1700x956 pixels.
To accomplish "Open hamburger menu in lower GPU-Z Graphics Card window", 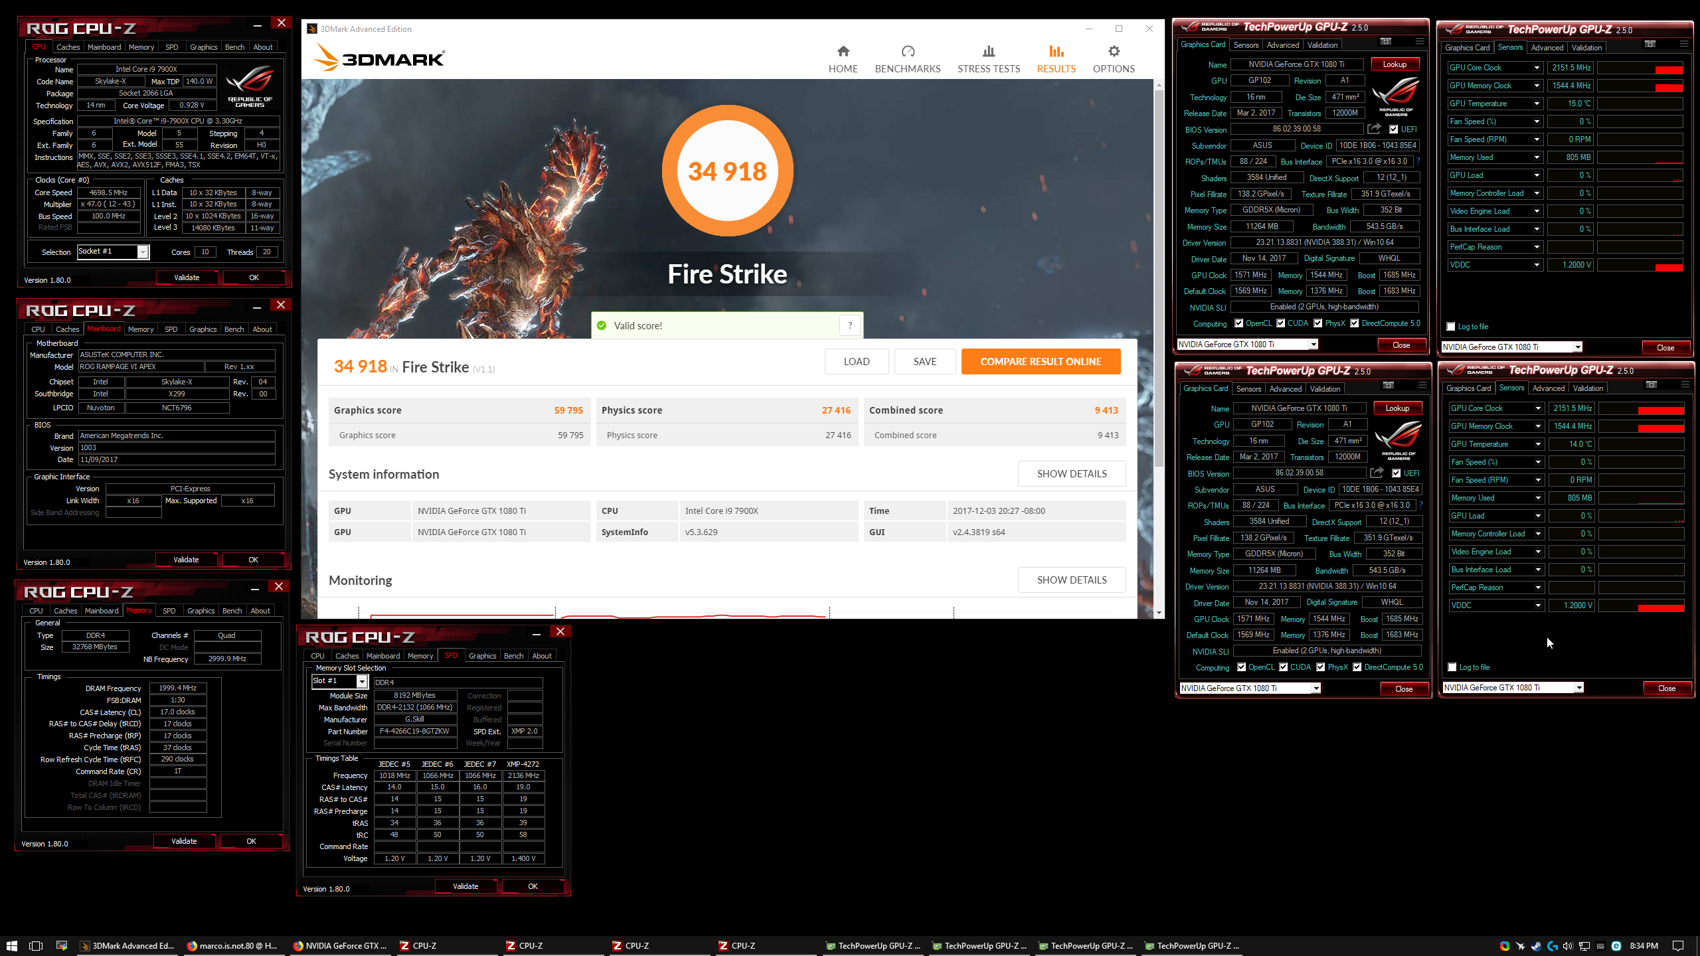I will coord(1422,386).
